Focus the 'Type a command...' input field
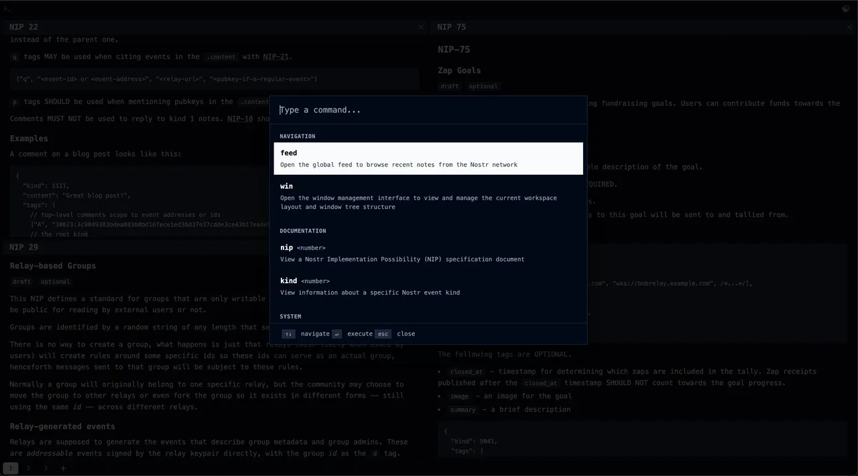The width and height of the screenshot is (858, 476). click(x=429, y=110)
